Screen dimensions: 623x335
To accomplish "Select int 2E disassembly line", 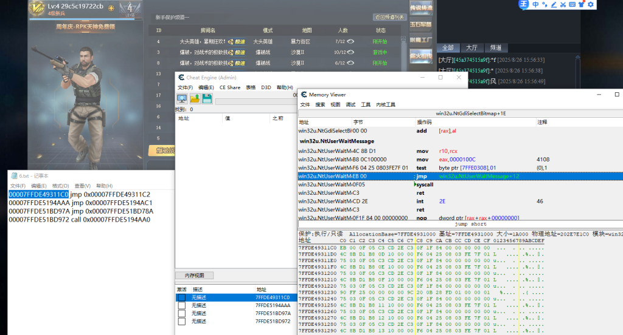I will click(x=461, y=201).
